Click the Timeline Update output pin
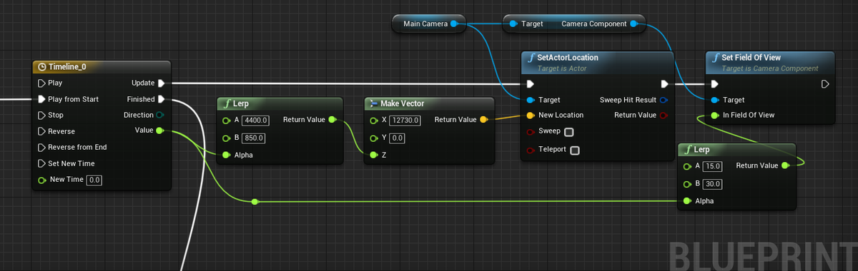858x271 pixels. point(161,83)
